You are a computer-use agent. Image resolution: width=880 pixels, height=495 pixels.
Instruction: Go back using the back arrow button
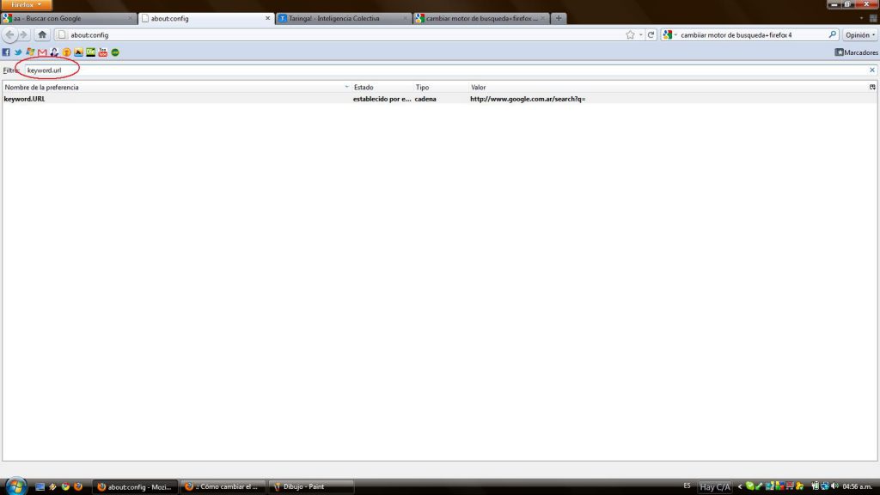coord(10,35)
